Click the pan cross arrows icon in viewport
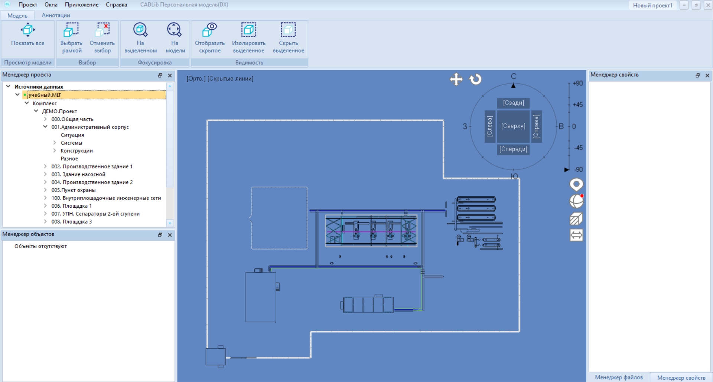The height and width of the screenshot is (382, 713). 456,79
